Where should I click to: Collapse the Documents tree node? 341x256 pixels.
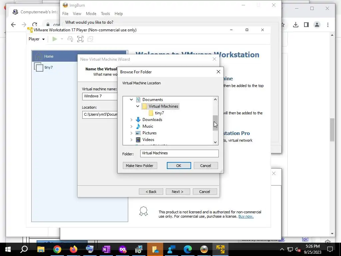[x=131, y=99]
